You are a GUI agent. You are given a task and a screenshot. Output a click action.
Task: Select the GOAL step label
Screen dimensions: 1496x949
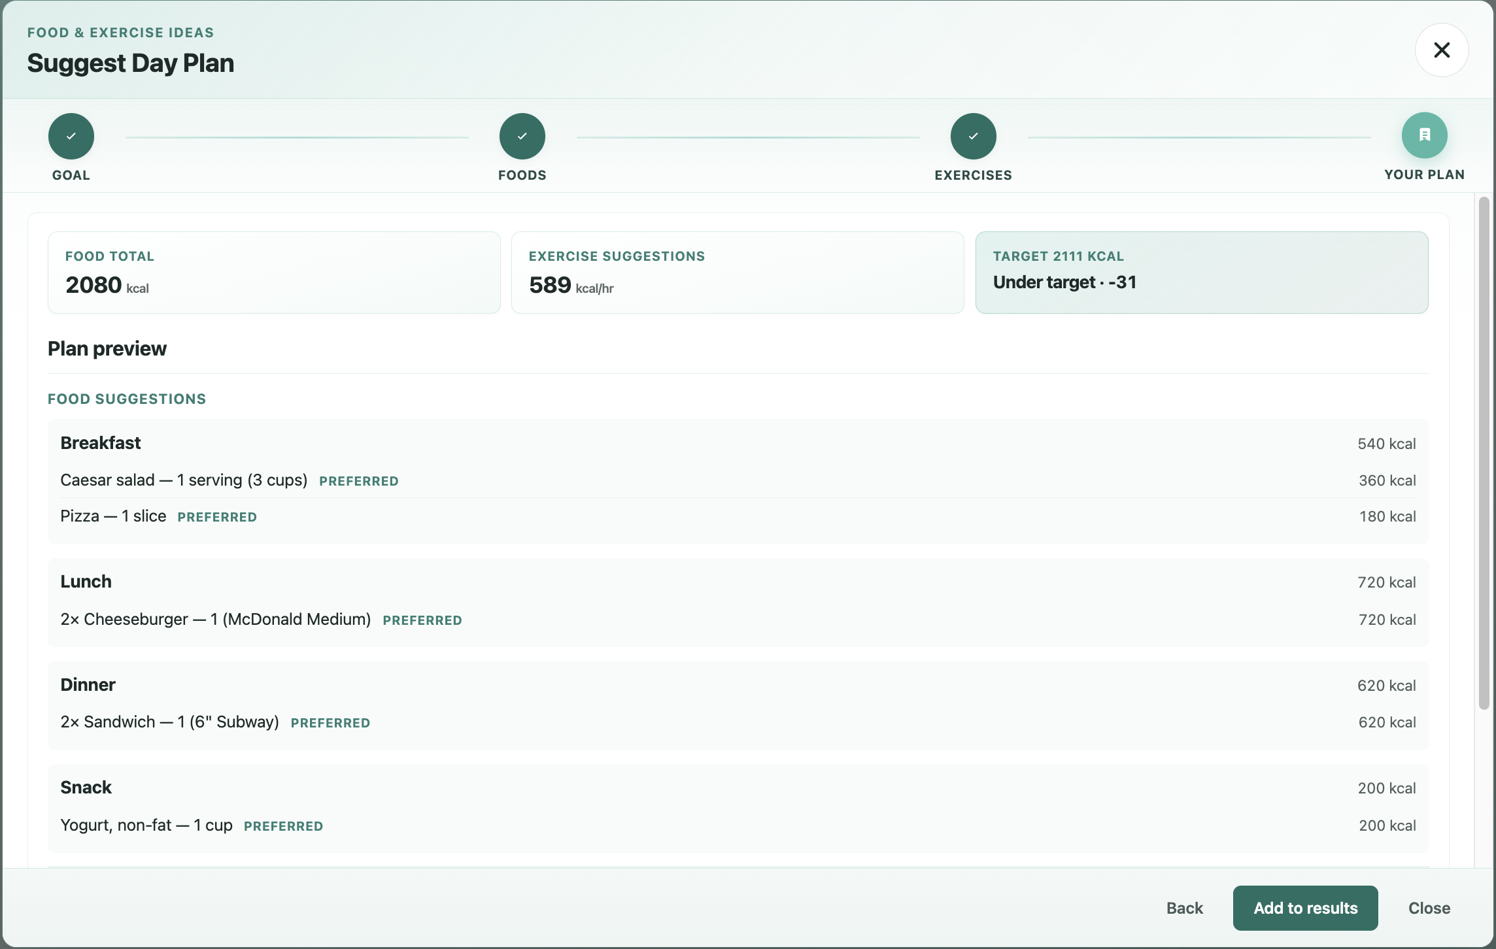click(71, 175)
